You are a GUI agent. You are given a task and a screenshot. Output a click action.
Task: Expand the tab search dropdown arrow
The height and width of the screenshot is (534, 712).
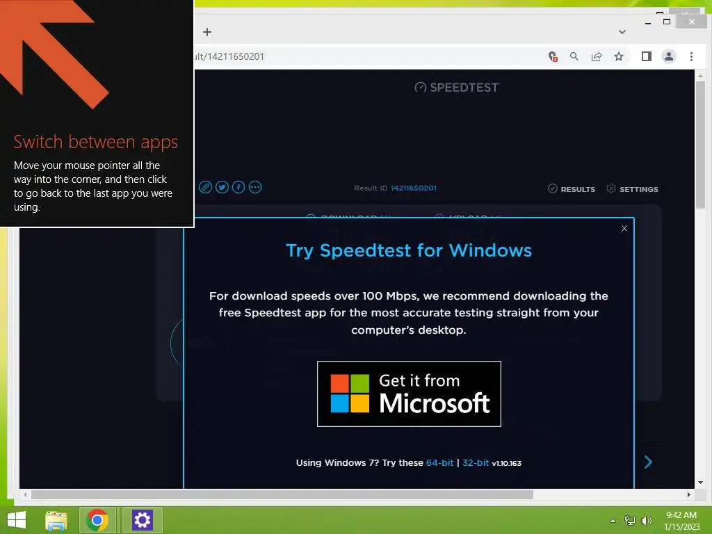tap(622, 32)
